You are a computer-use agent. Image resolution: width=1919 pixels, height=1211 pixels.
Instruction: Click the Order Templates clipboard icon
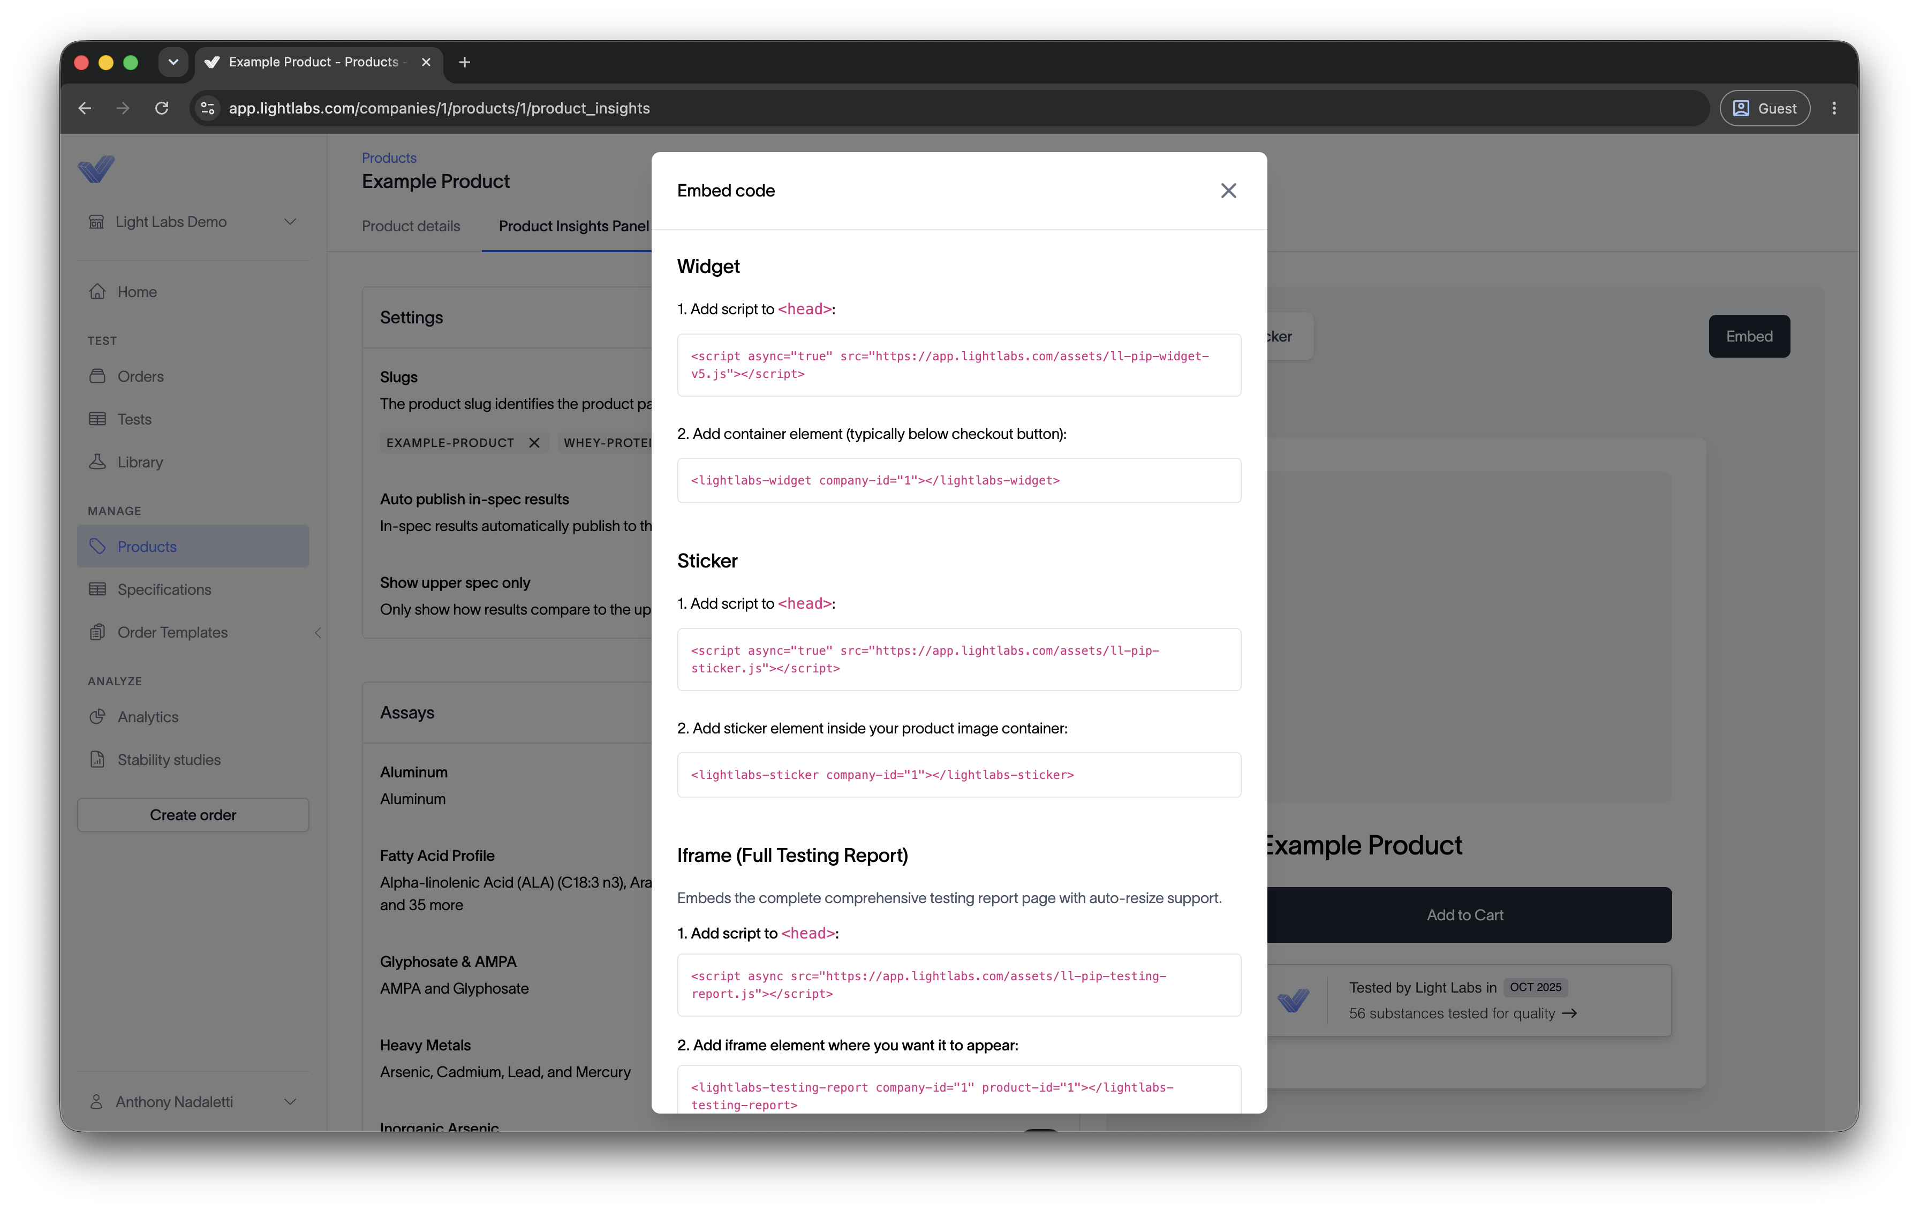point(97,633)
